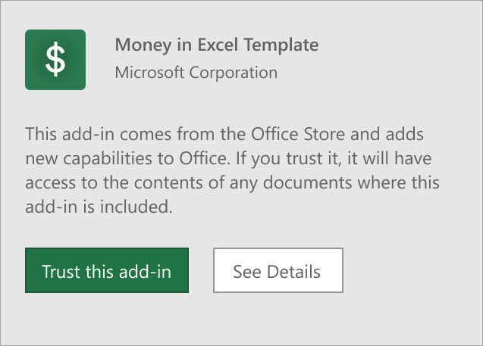Screen dimensions: 483x346
Task: Click the word Corporation under the title
Action: coord(234,73)
